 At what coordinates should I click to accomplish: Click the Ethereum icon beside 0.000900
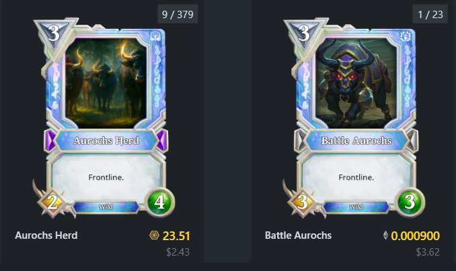385,235
